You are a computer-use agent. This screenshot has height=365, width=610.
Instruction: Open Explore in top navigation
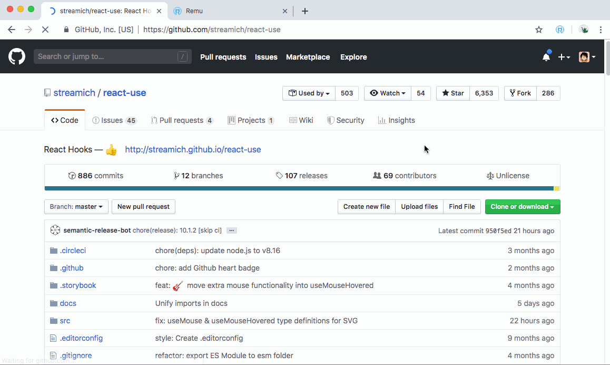coord(353,57)
